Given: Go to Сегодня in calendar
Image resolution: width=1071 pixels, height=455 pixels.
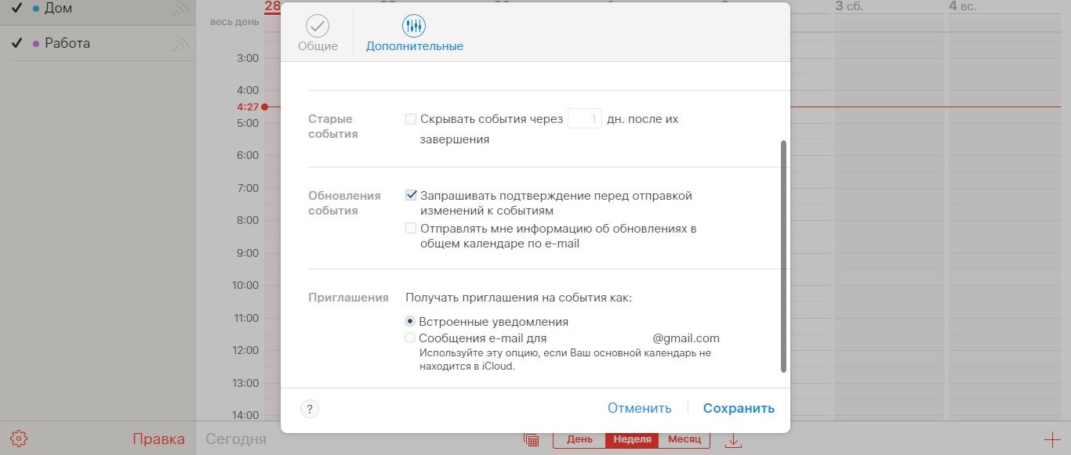Looking at the screenshot, I should 236,439.
